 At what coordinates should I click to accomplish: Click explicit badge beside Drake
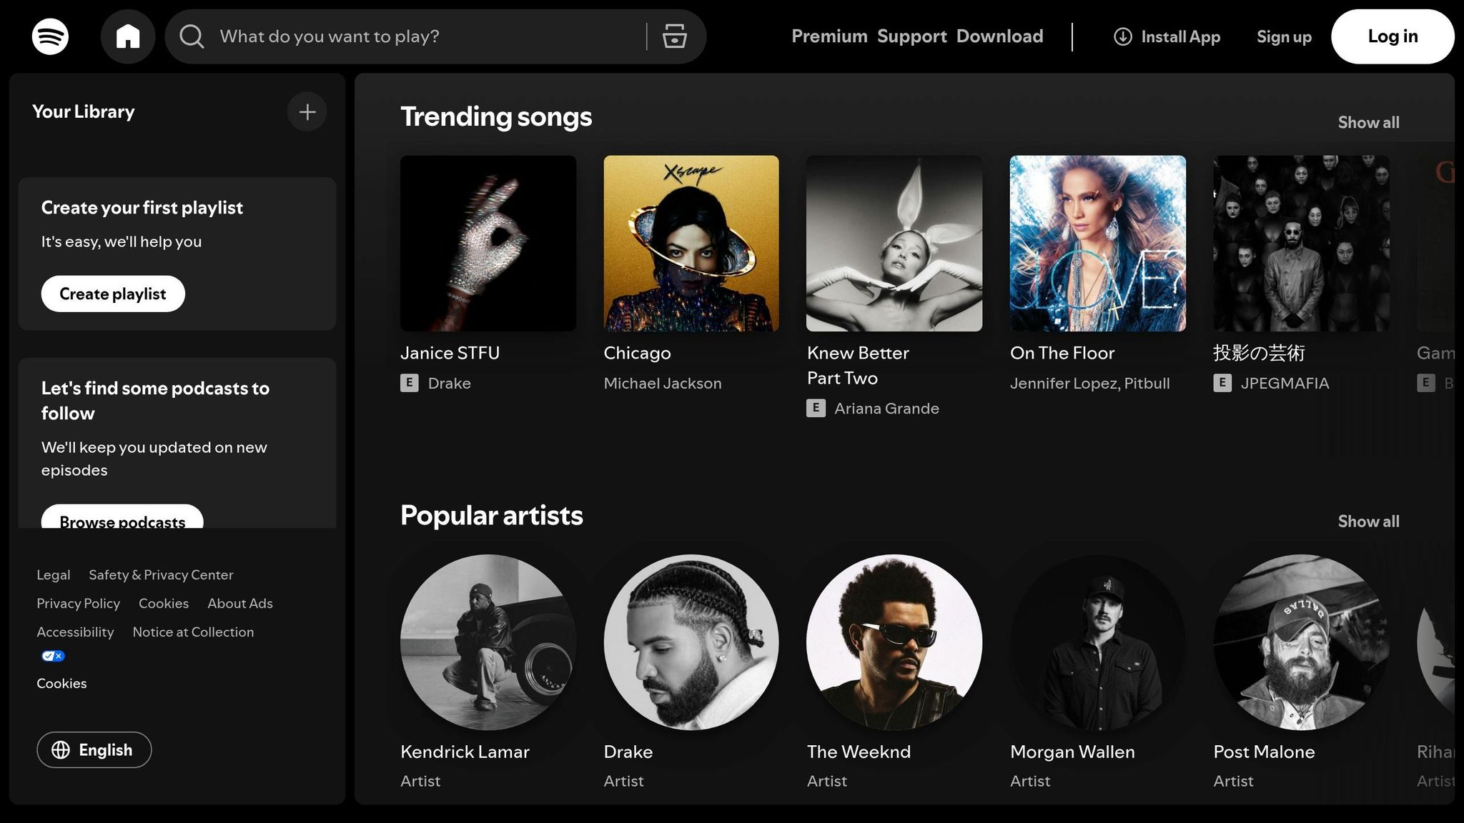[x=409, y=383]
